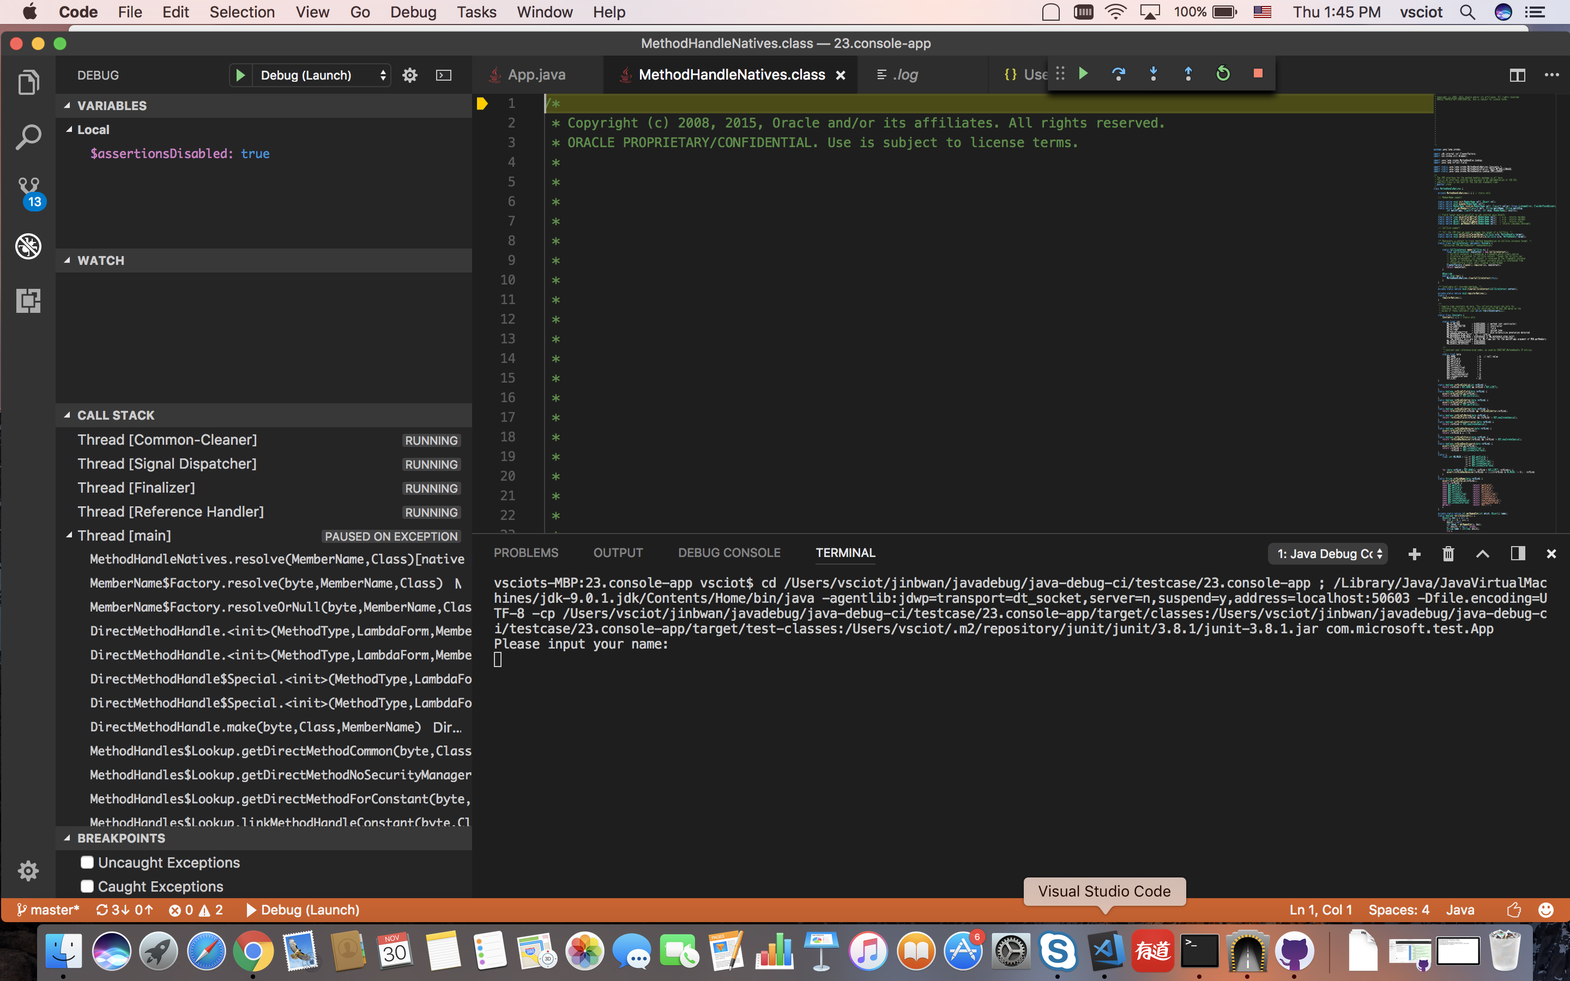The image size is (1570, 981).
Task: Open the Tasks menu in menu bar
Action: (476, 11)
